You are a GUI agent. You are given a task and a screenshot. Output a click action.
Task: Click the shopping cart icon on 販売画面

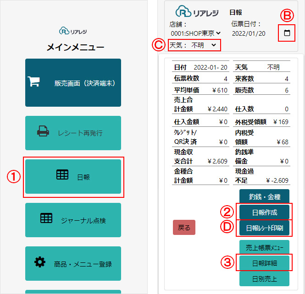[33, 82]
